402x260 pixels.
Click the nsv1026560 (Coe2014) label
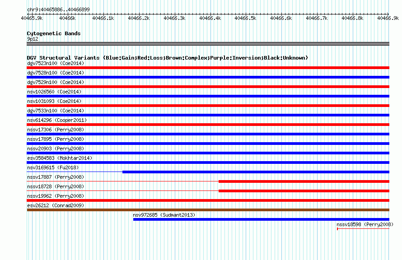(54, 92)
